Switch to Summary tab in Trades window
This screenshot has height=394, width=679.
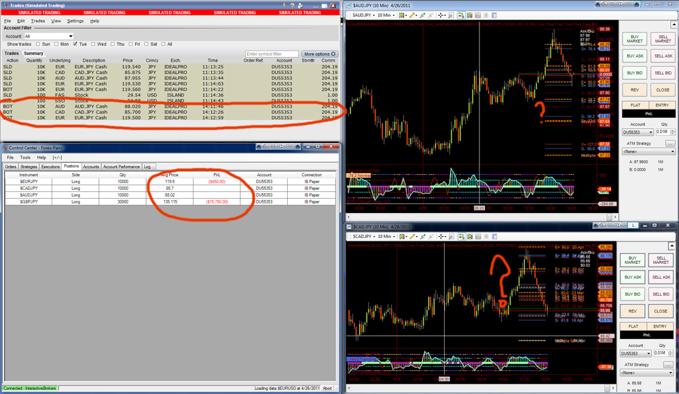33,53
